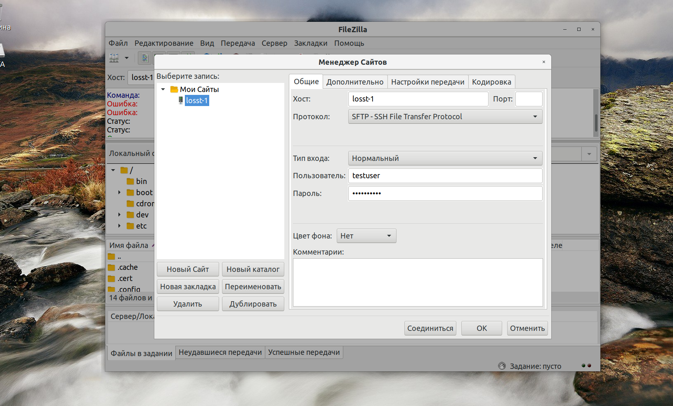Switch to the Общие tab
The width and height of the screenshot is (673, 406).
click(306, 82)
